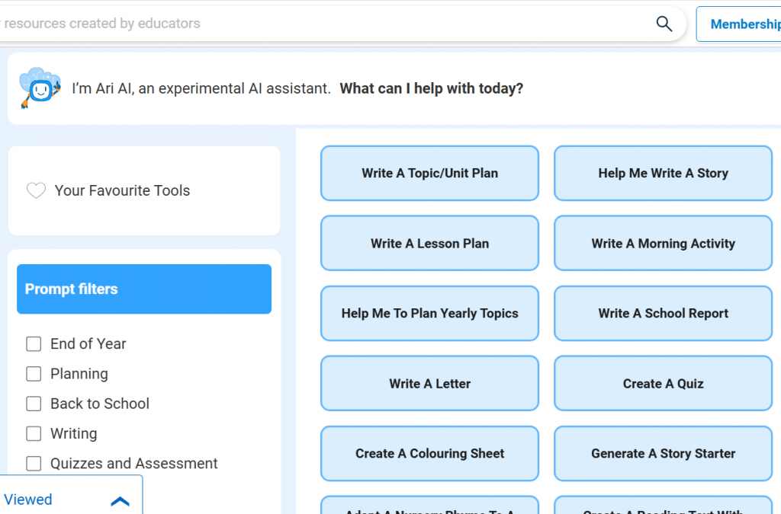
Task: Open Create A Colouring Sheet
Action: [x=429, y=454]
